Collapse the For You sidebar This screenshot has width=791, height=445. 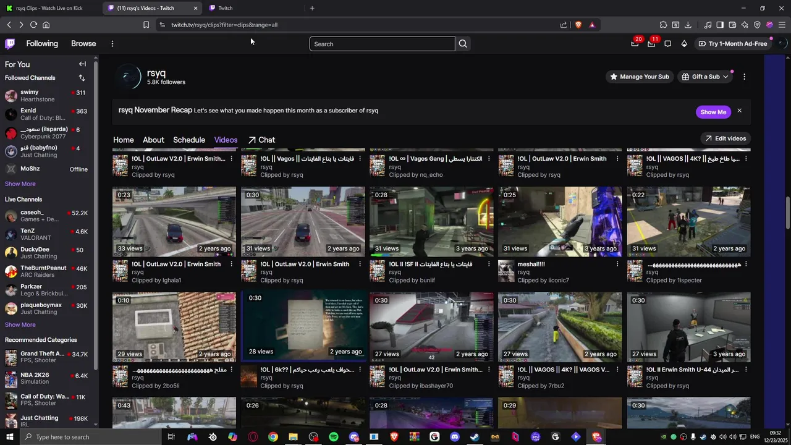tap(82, 64)
